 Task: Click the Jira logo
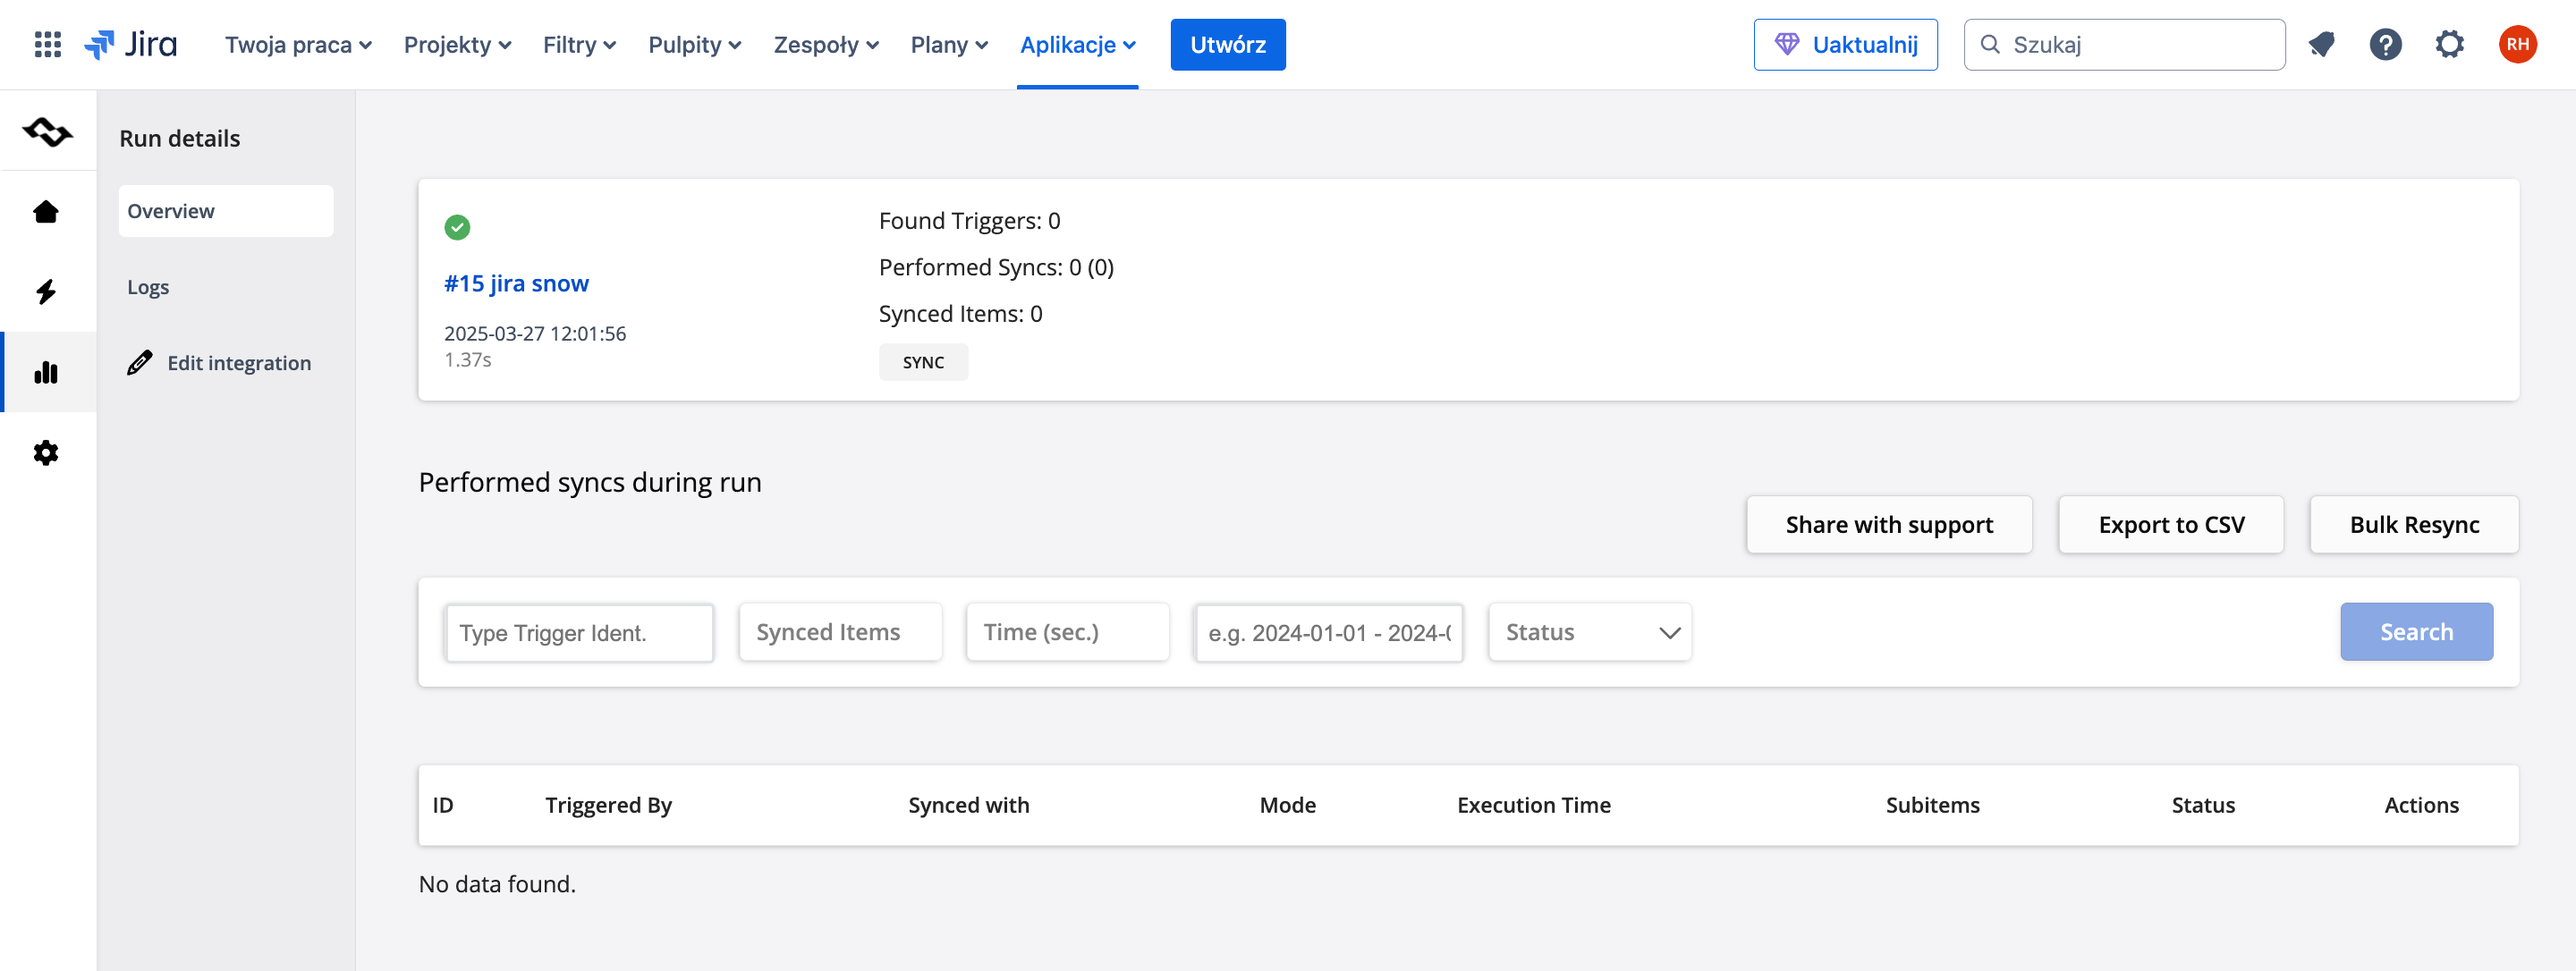click(131, 45)
